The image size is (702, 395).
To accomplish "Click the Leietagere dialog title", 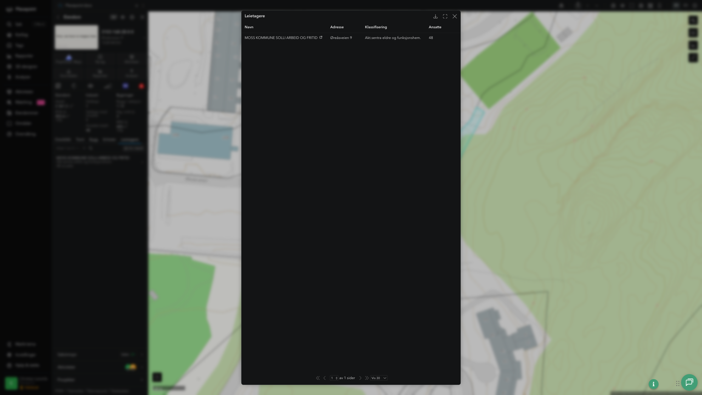I will [255, 16].
